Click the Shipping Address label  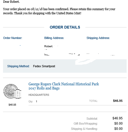pos(98,38)
